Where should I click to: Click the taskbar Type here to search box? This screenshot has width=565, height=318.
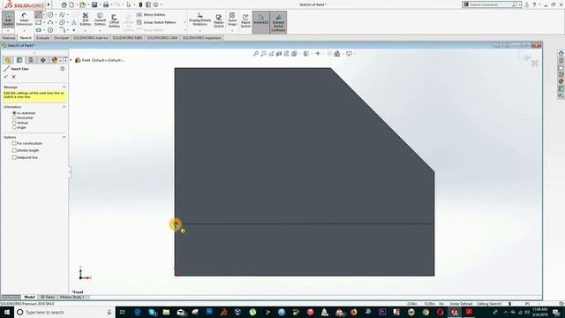[x=64, y=312]
